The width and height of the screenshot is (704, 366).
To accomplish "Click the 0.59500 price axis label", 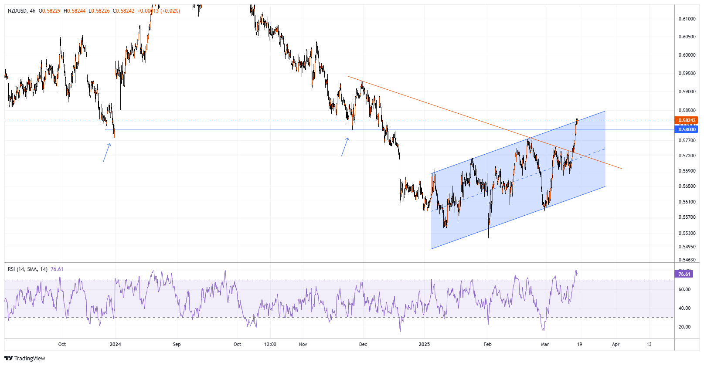I will pyautogui.click(x=687, y=73).
